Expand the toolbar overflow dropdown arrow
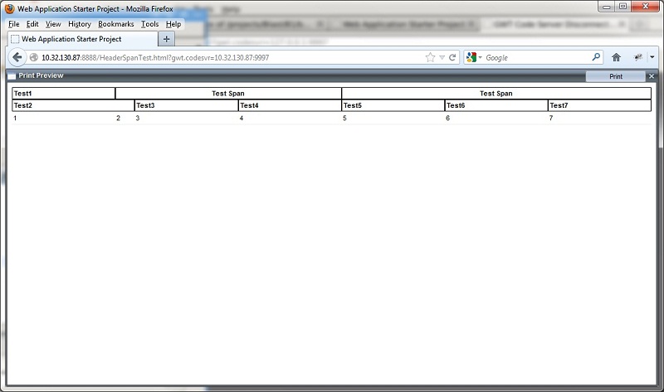 click(x=652, y=58)
